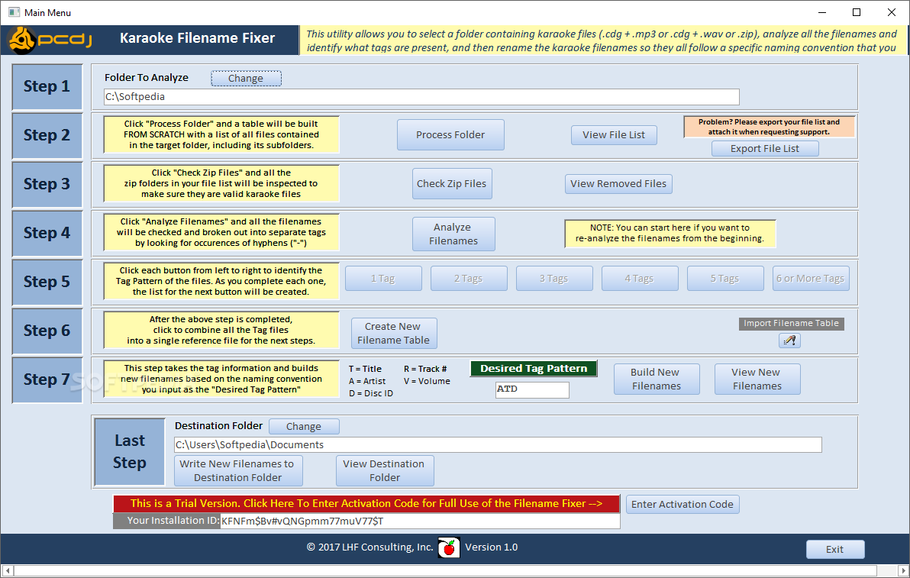The image size is (910, 578).
Task: Maximize the Main Menu window
Action: coord(857,12)
